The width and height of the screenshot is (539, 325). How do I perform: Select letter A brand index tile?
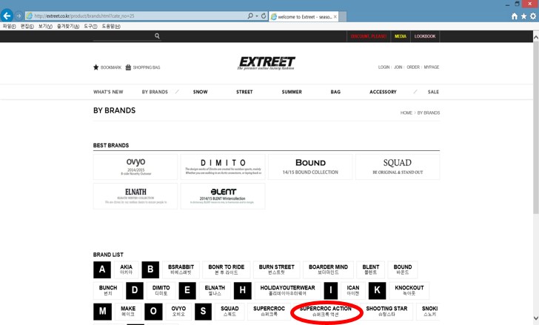pyautogui.click(x=102, y=269)
